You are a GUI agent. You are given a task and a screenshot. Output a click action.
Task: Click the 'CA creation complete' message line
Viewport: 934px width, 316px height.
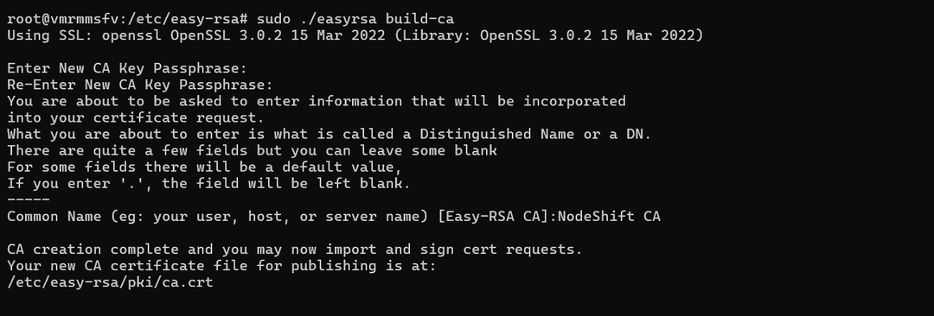pyautogui.click(x=294, y=250)
